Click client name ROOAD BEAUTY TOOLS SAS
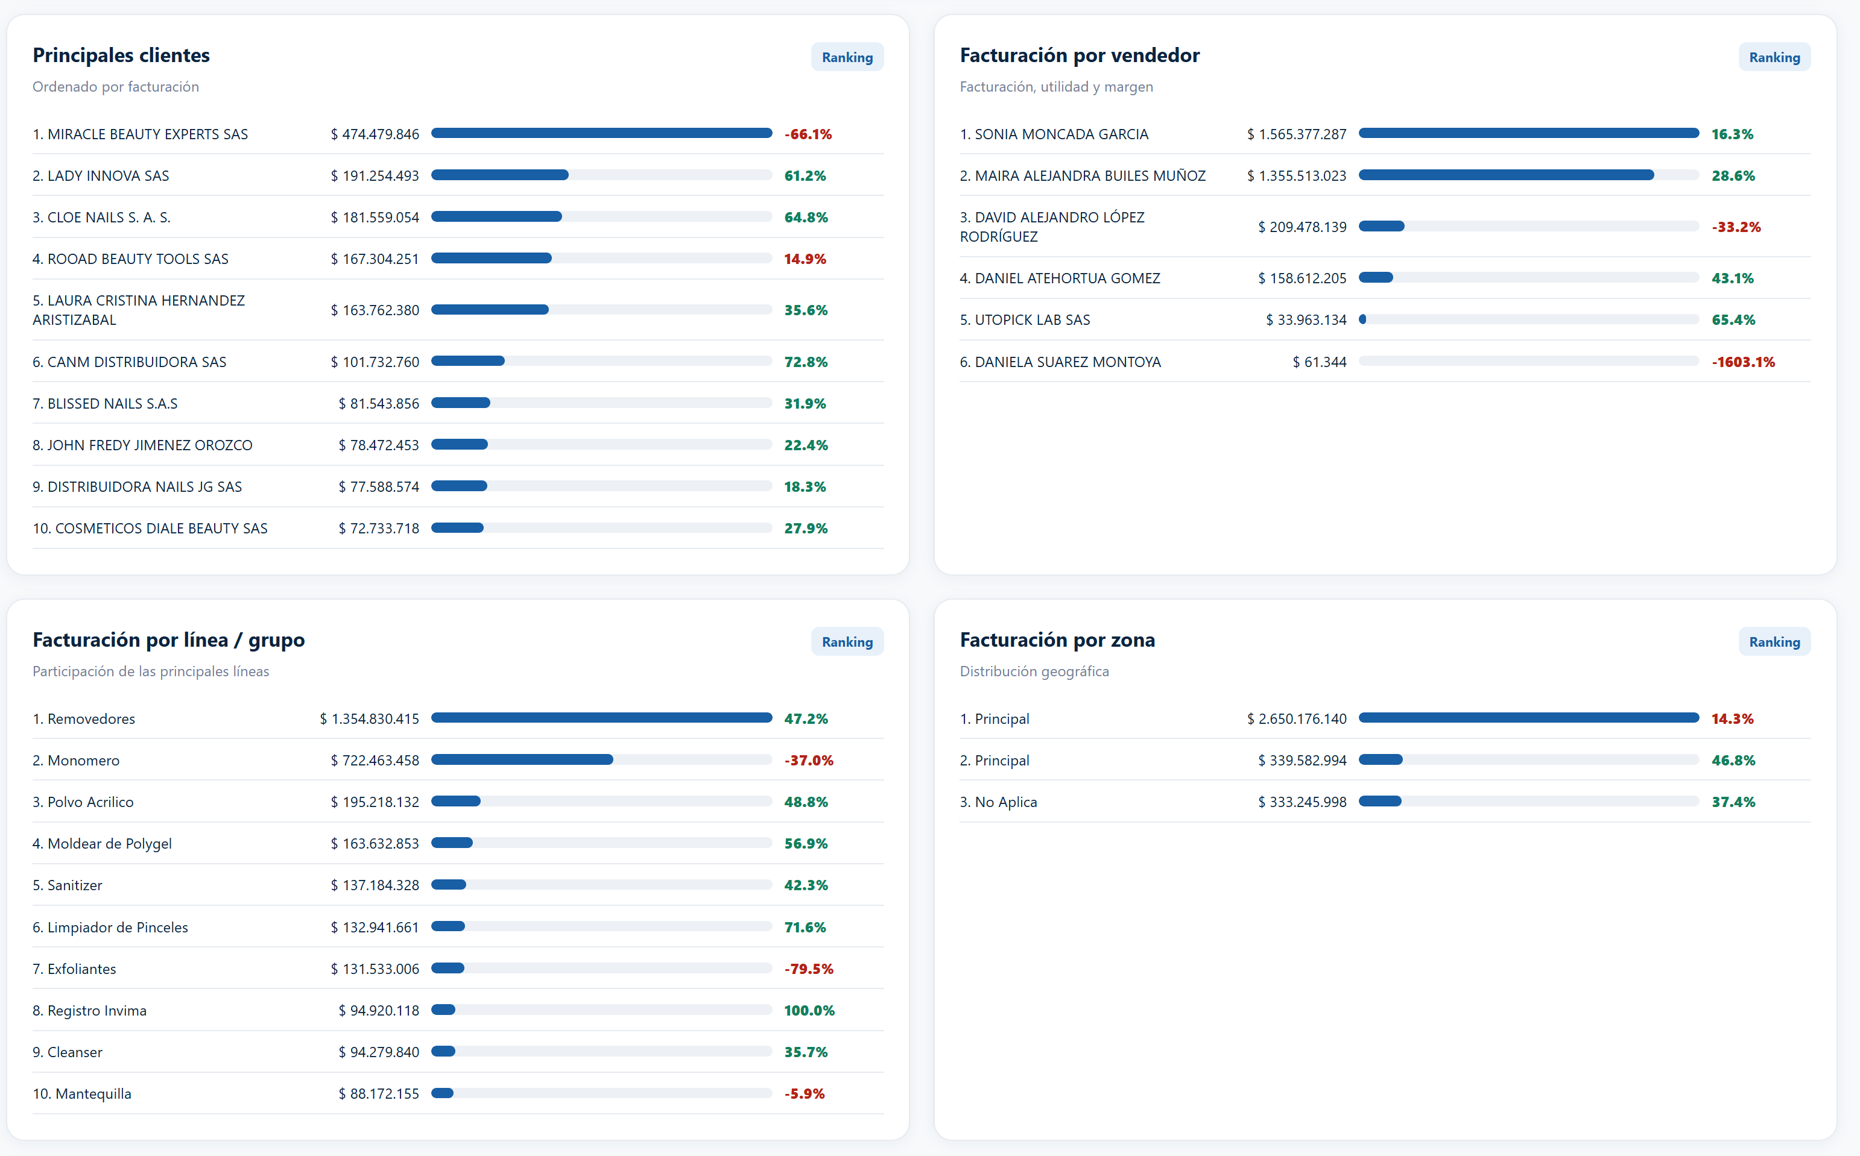 point(138,259)
